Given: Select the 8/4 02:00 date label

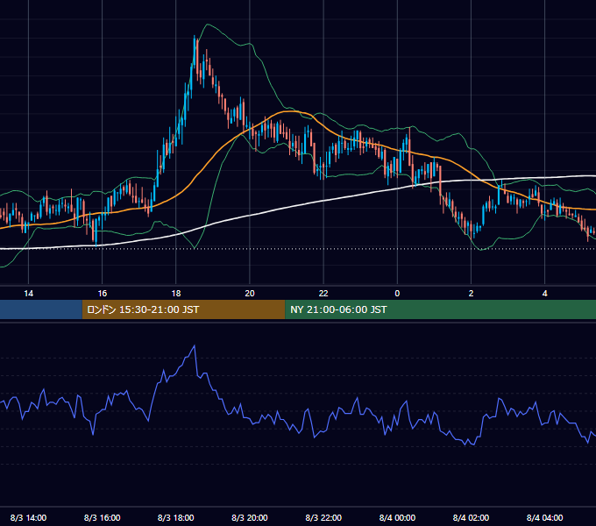Looking at the screenshot, I should coord(471,517).
